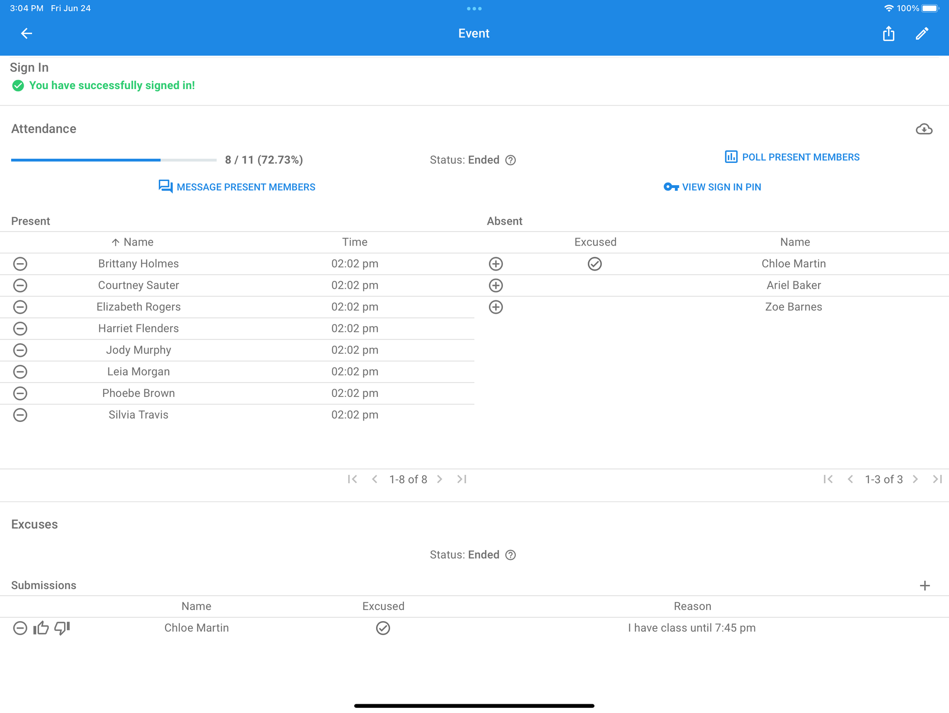Download attendance via cloud icon

[923, 129]
